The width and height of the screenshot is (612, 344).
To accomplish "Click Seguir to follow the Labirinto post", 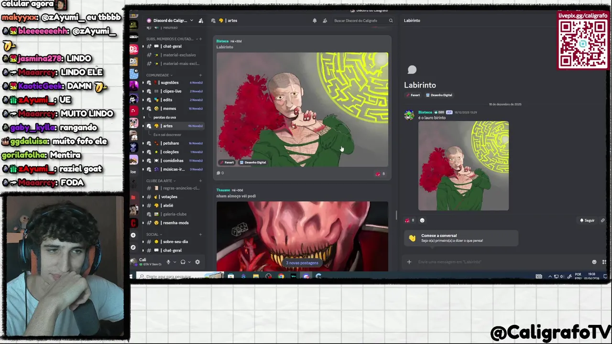I will click(x=587, y=220).
